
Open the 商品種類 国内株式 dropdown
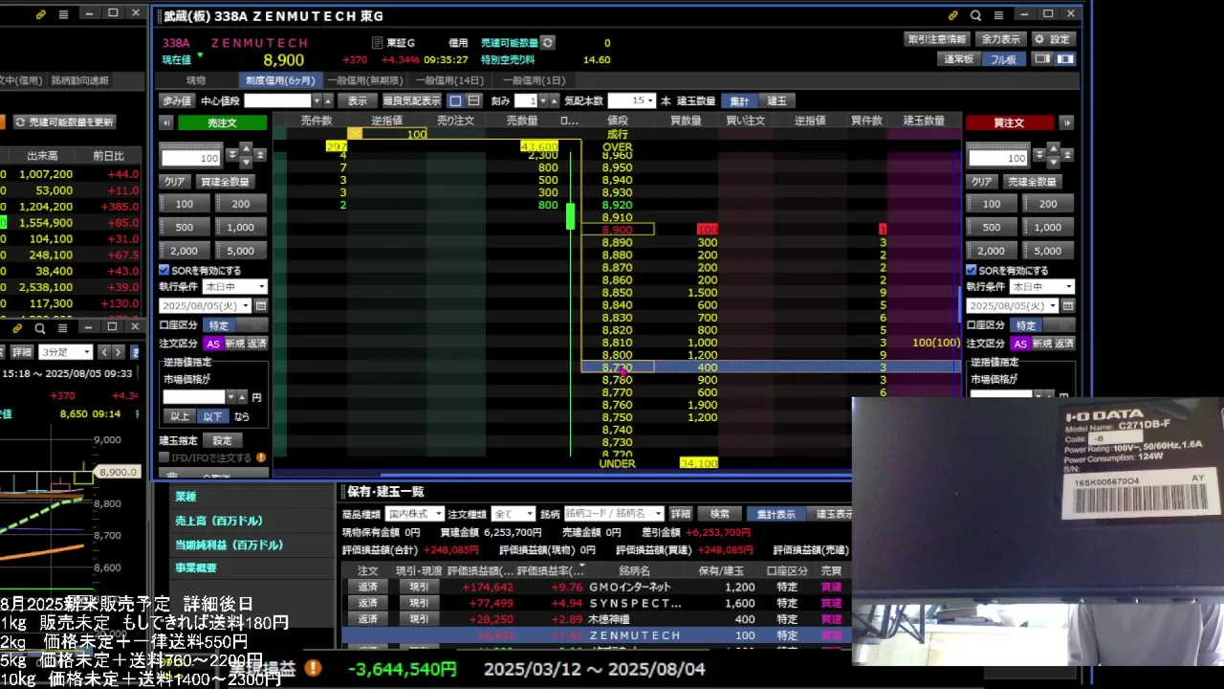pos(415,514)
